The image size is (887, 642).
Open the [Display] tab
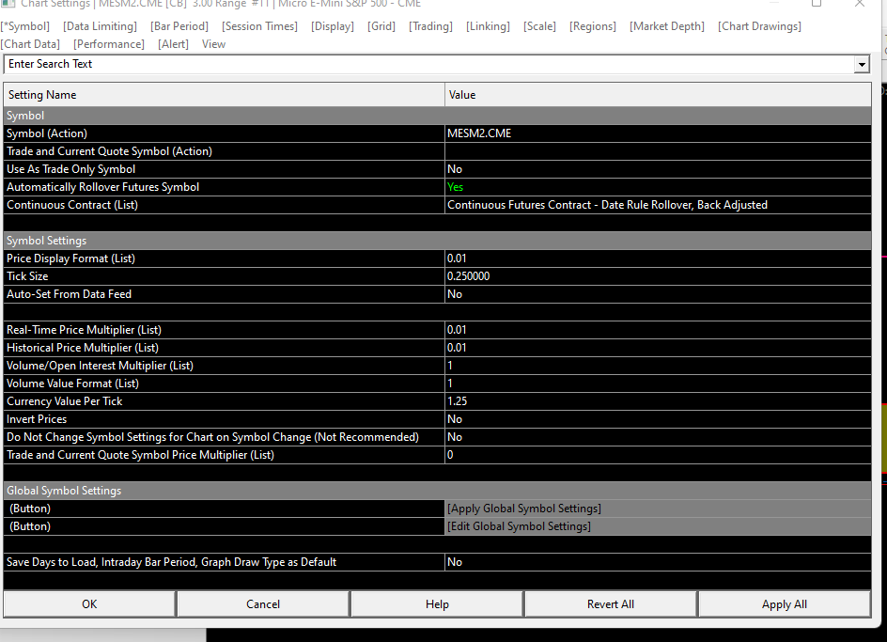(332, 26)
